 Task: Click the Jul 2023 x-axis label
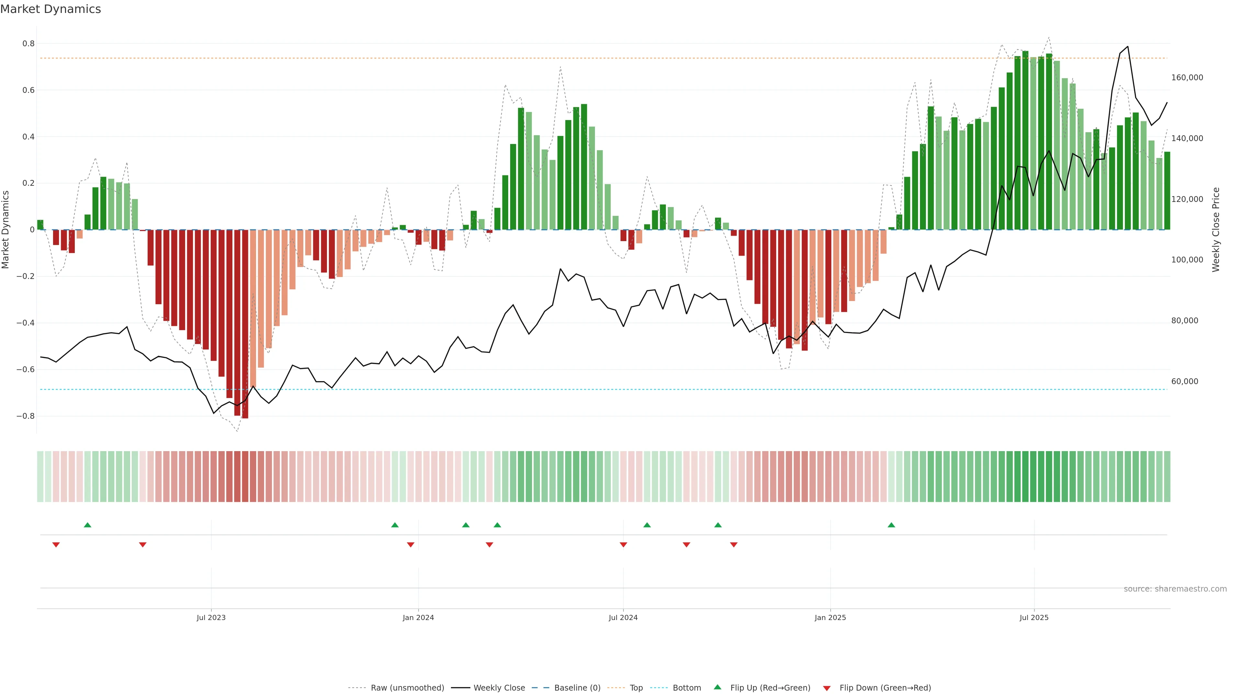(211, 617)
